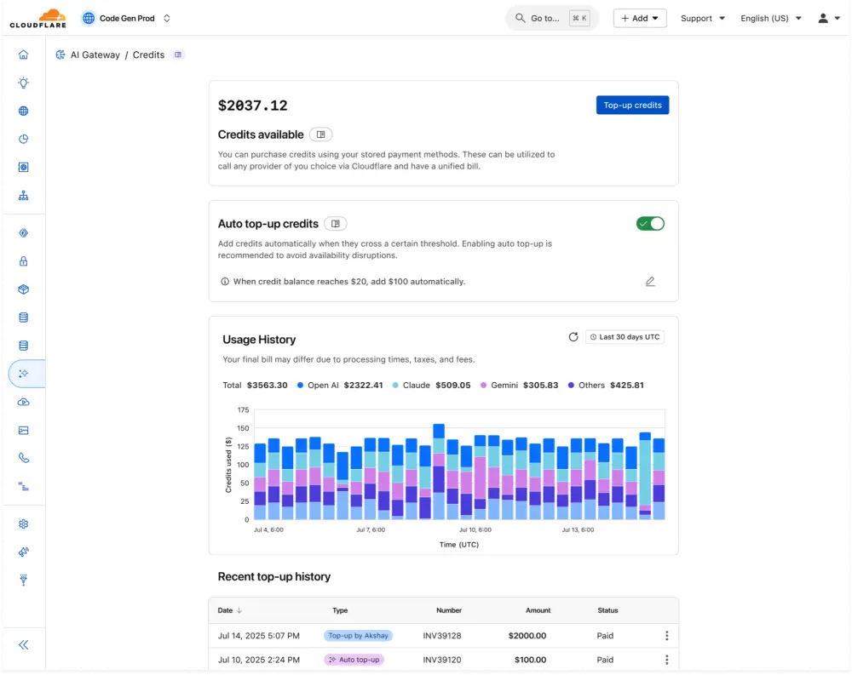Refresh the Usage History chart

pos(573,336)
